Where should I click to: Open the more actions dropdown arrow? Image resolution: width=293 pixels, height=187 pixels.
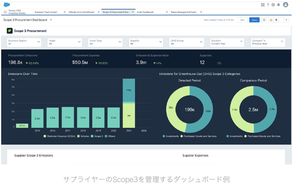tap(286, 20)
